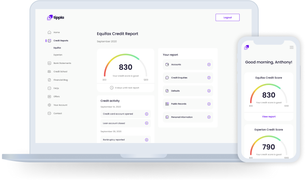Click the Bank Statements icon
Screen dimensions: 306x182
(x=49, y=63)
